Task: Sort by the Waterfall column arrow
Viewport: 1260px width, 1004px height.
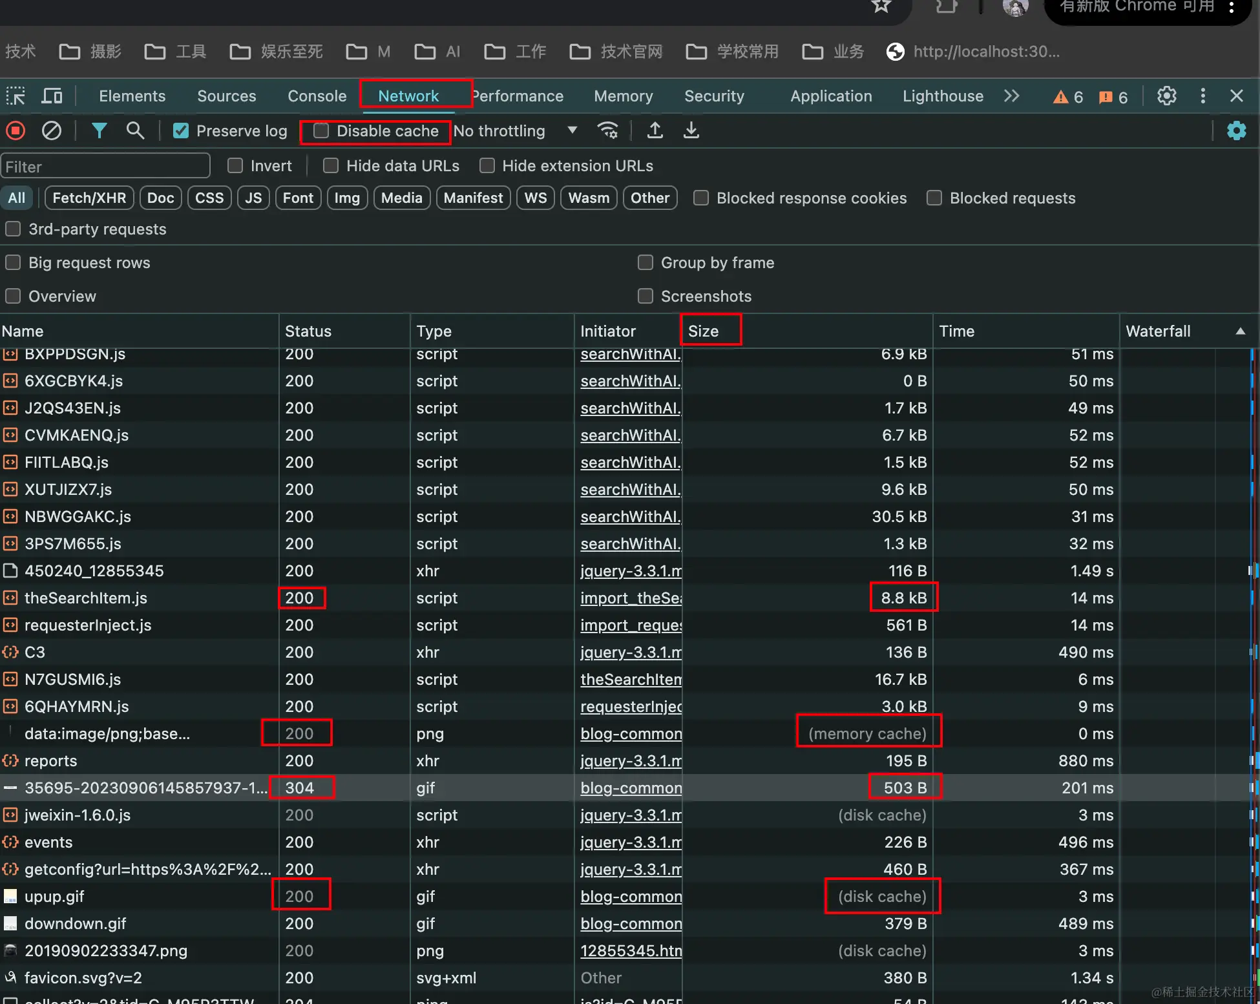Action: pyautogui.click(x=1240, y=331)
